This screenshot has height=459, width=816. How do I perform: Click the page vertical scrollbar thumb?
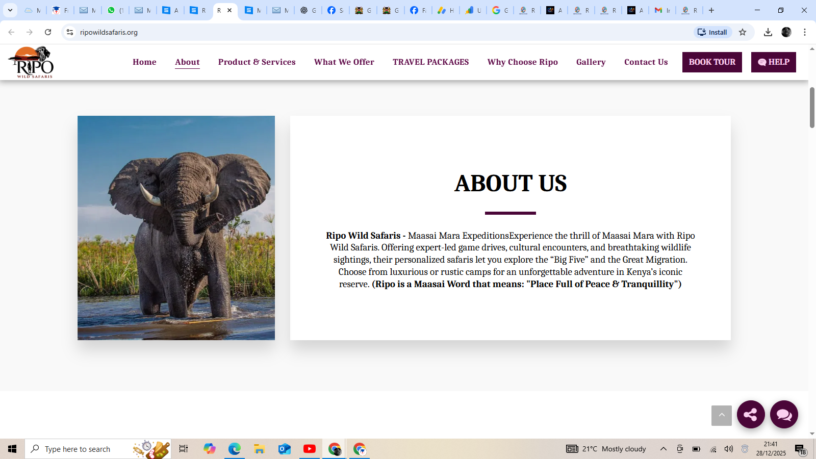812,108
